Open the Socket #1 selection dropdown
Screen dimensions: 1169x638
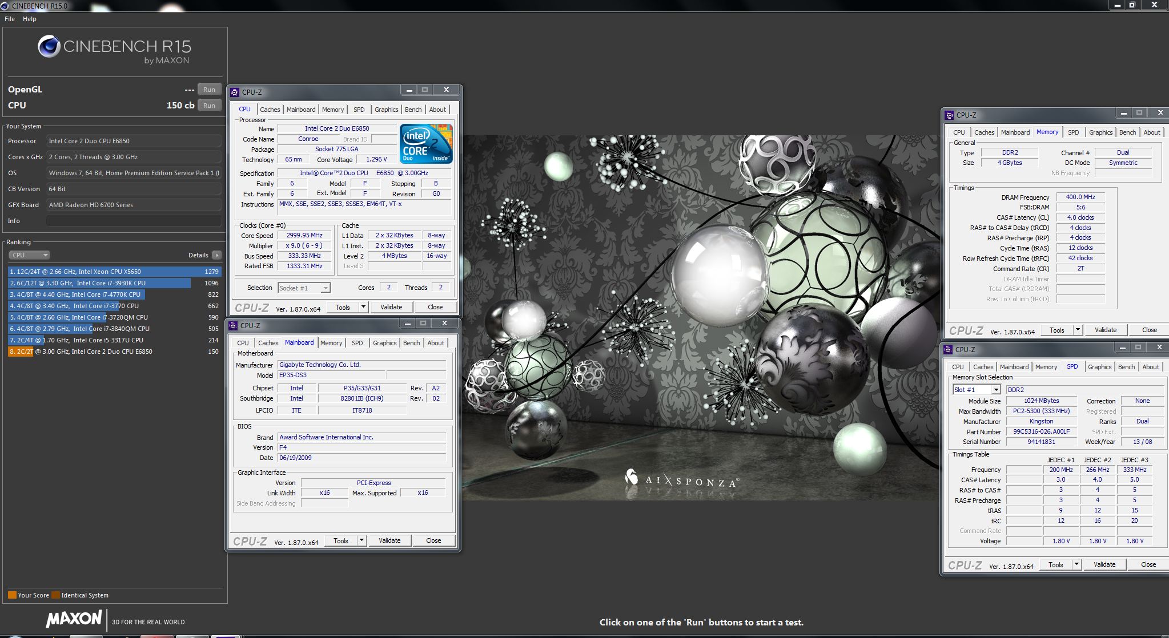(x=304, y=288)
